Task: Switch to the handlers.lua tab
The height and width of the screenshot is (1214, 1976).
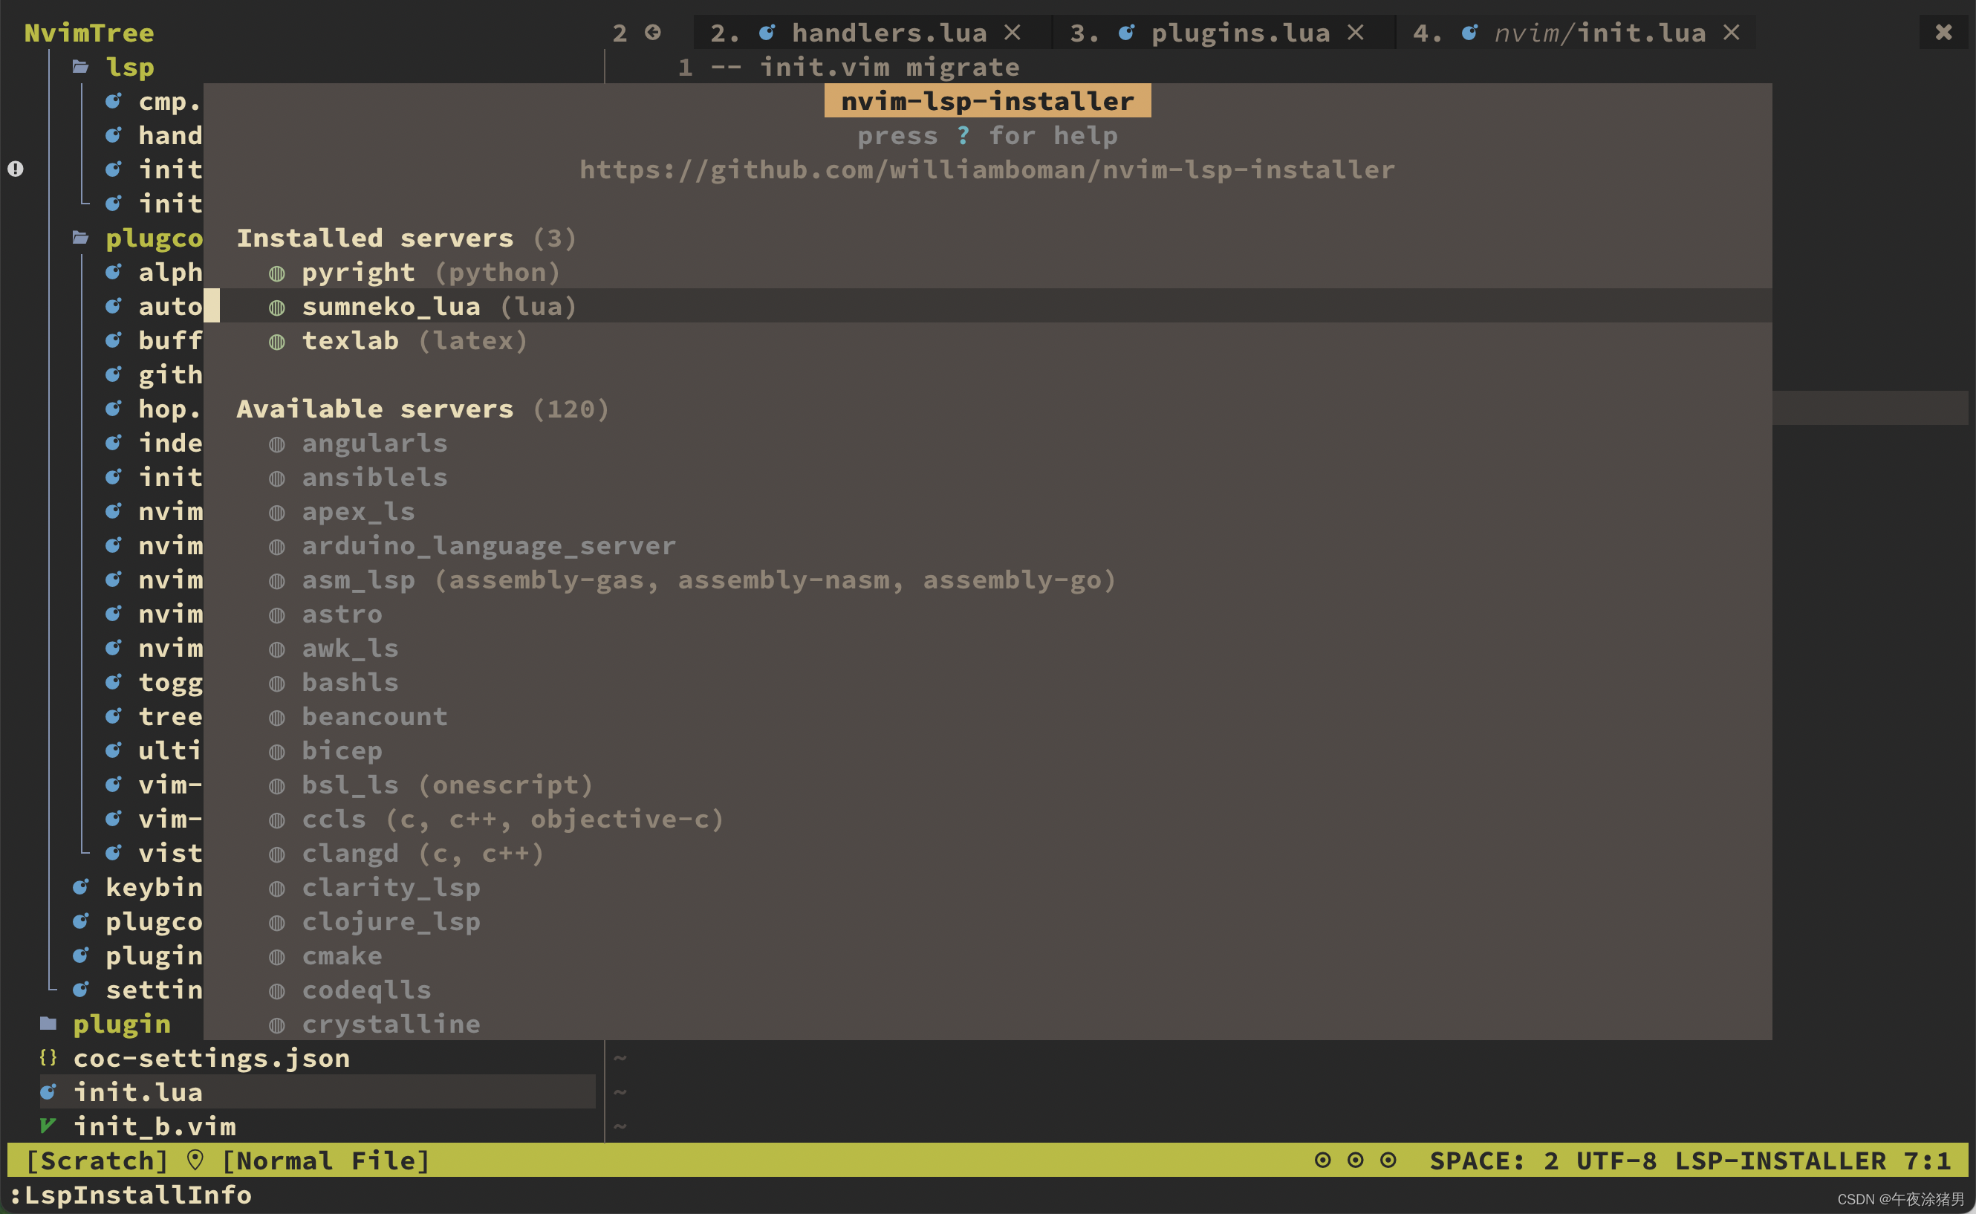Action: pos(888,33)
